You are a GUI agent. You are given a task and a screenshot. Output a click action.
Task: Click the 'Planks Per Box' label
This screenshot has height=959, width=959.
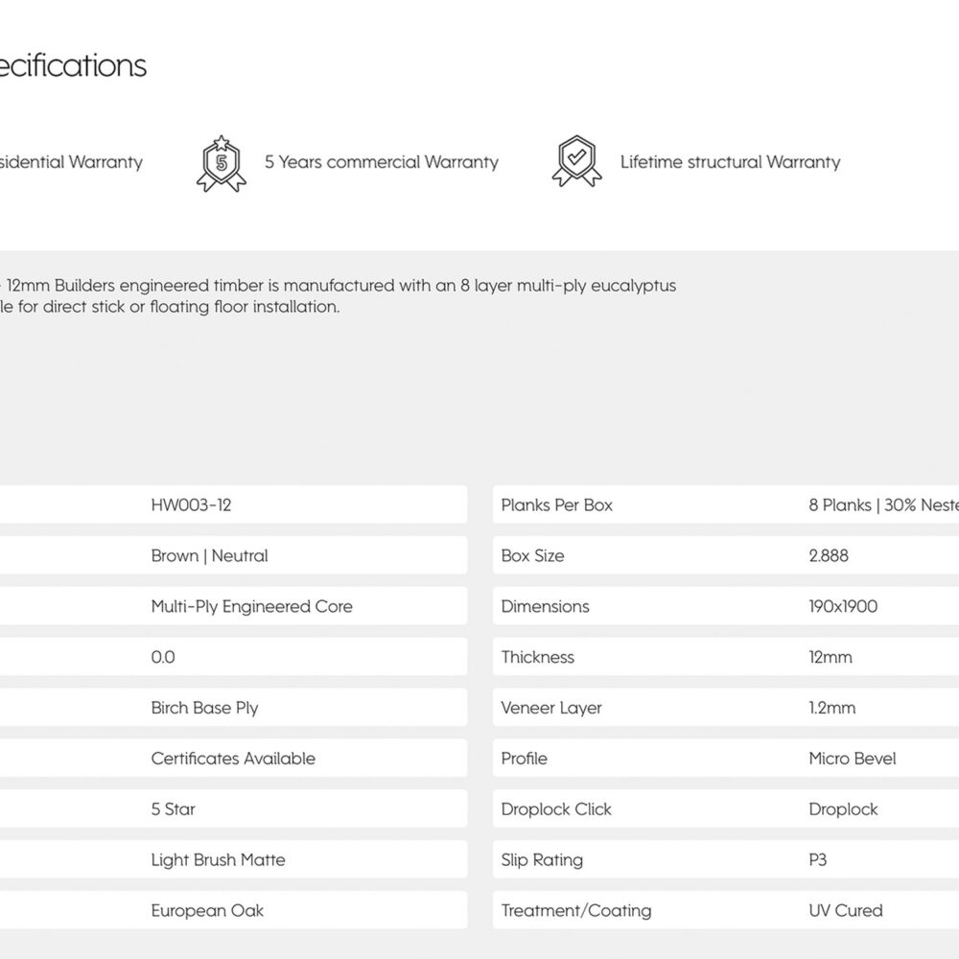[556, 505]
